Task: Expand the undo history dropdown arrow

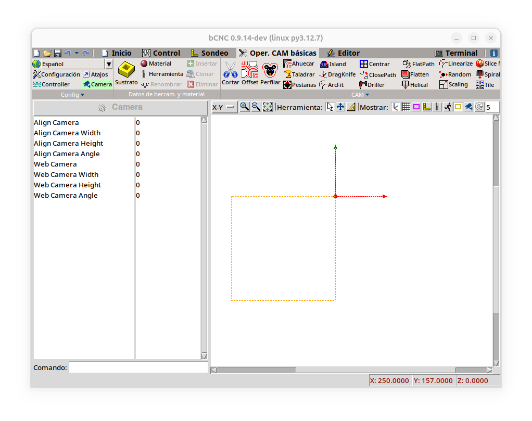Action: pos(77,53)
